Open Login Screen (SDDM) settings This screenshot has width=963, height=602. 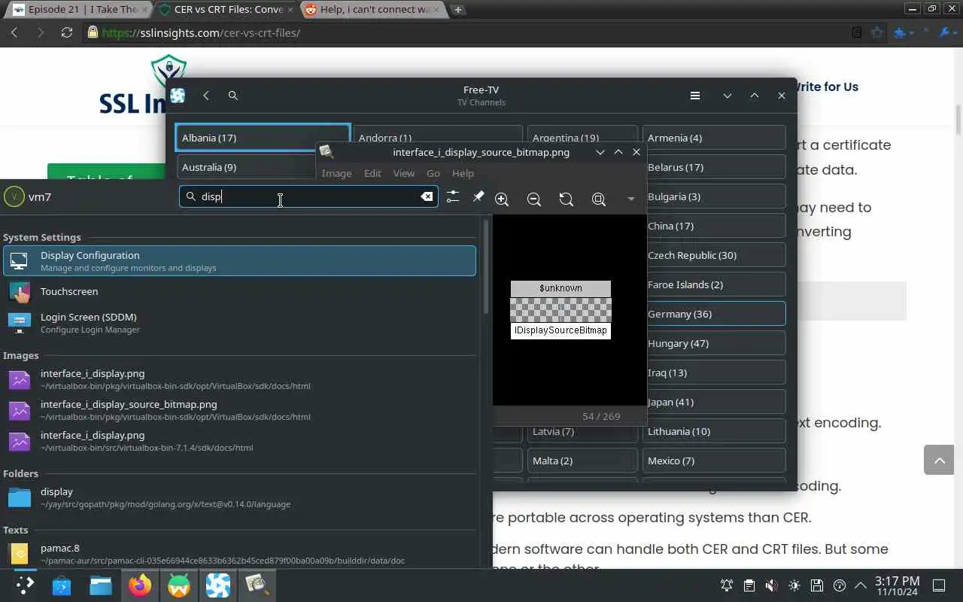(x=240, y=323)
